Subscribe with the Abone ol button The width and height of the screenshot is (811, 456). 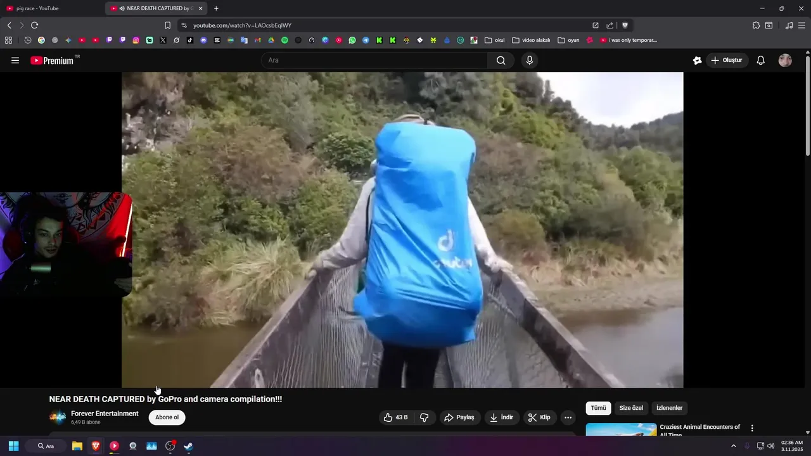click(x=167, y=417)
